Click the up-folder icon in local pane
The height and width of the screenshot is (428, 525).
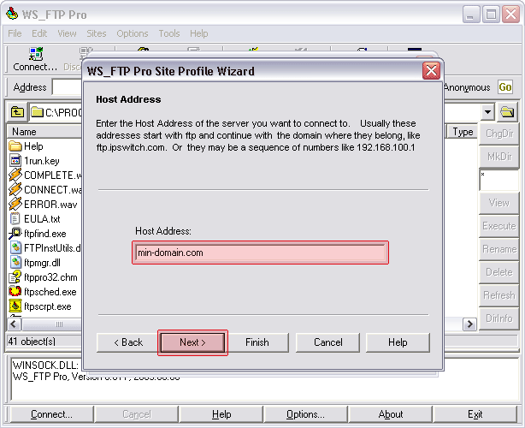click(x=16, y=111)
